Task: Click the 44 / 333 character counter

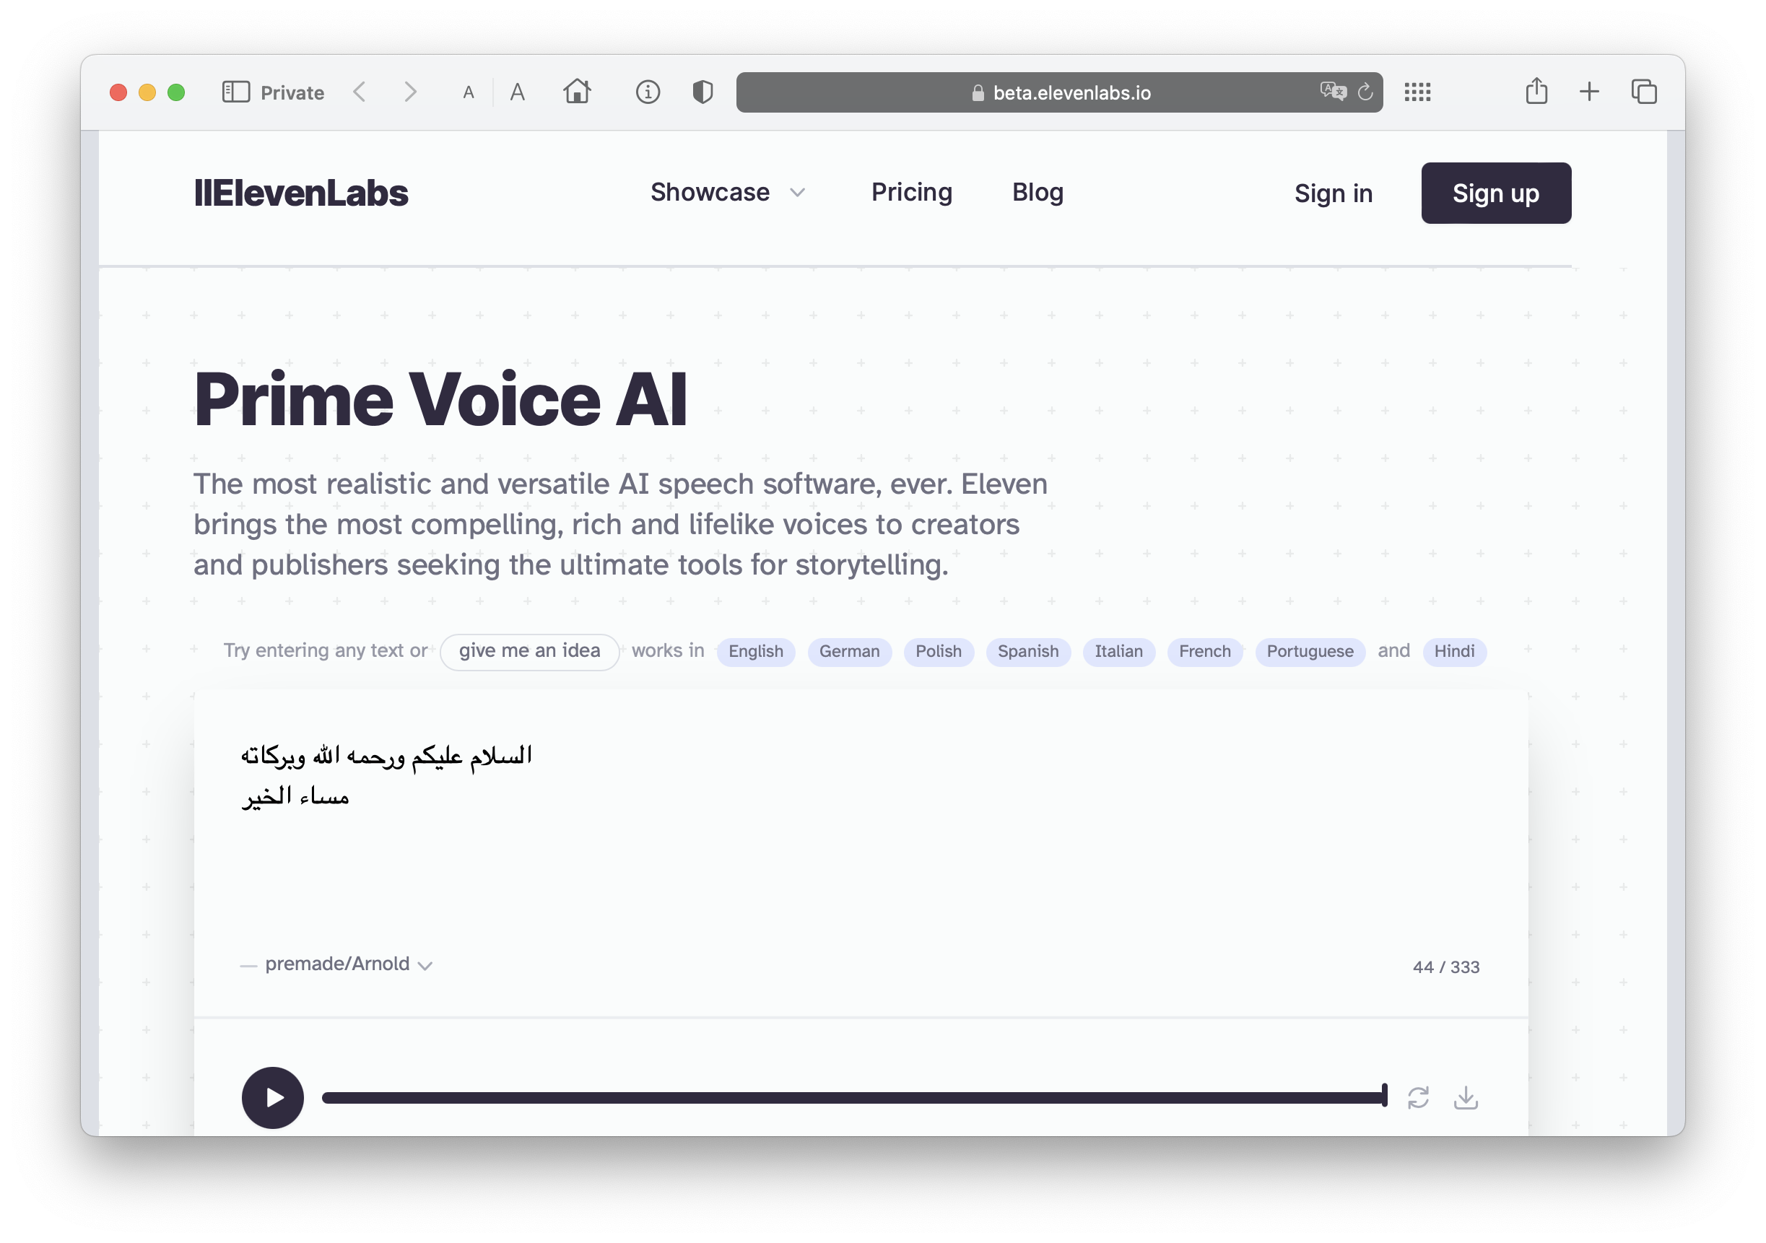Action: 1445,967
